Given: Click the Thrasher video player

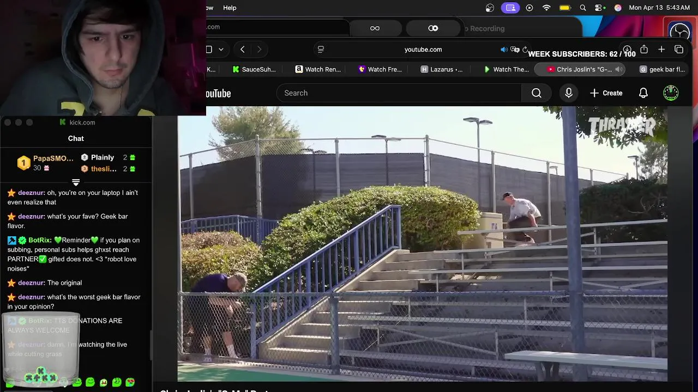Looking at the screenshot, I should pos(422,243).
